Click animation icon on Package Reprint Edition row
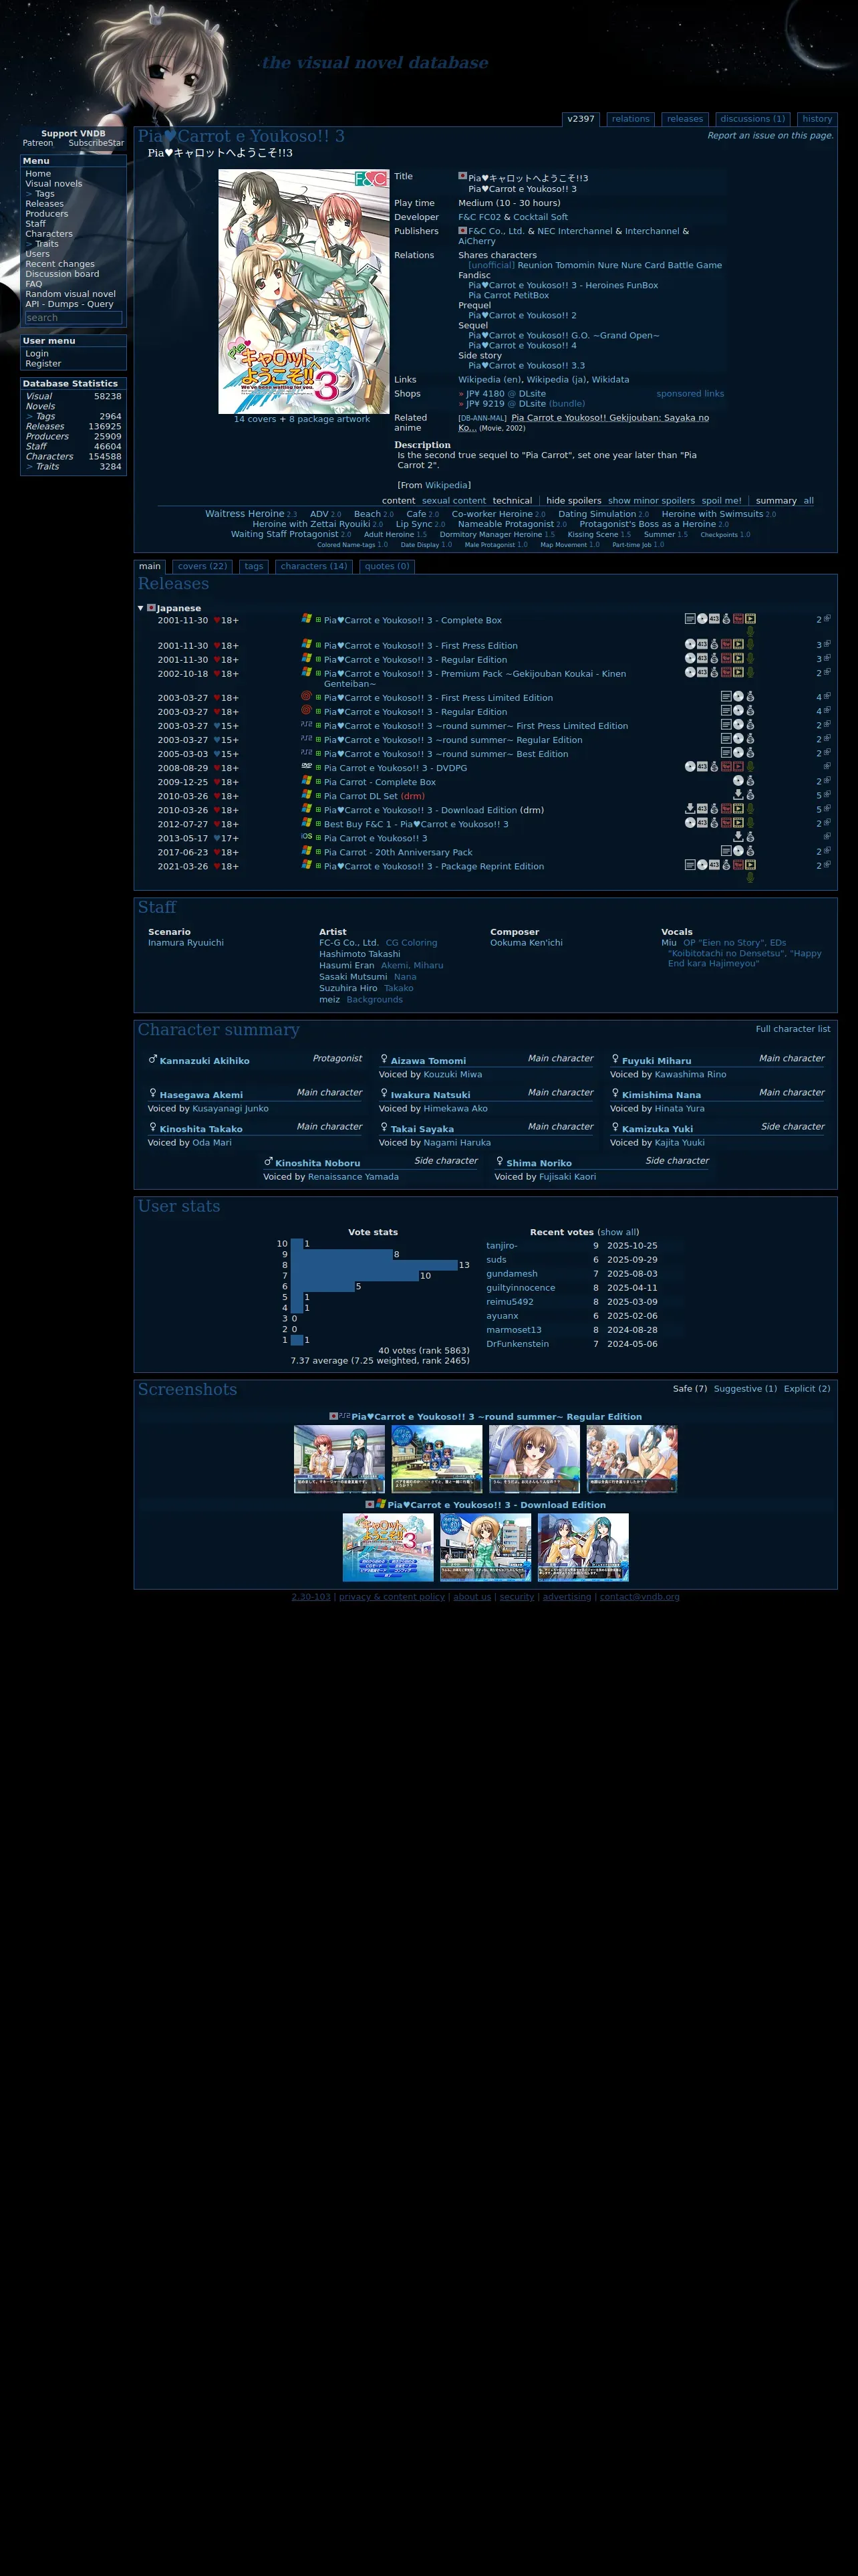Screen dimensions: 858x2576 [x=750, y=865]
